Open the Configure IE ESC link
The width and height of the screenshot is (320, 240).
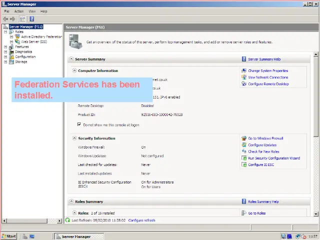pyautogui.click(x=261, y=164)
